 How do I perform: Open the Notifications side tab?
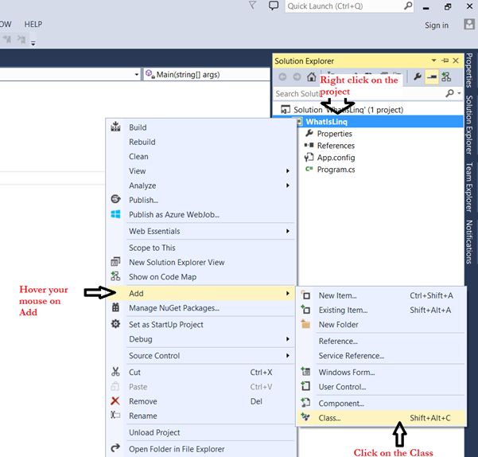(x=469, y=242)
